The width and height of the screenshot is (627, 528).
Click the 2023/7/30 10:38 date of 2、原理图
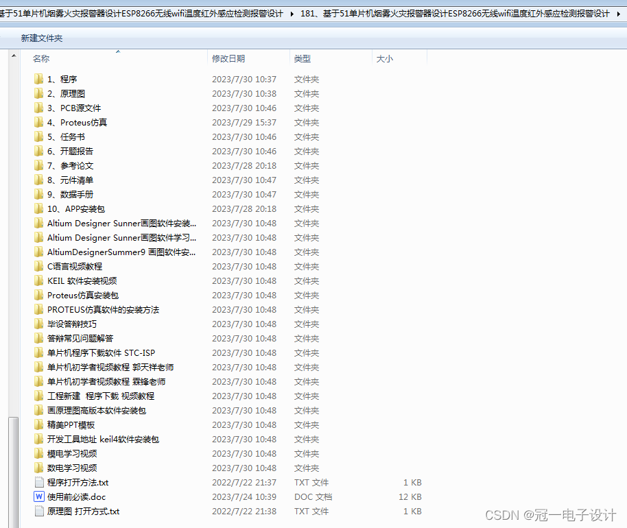pos(244,94)
